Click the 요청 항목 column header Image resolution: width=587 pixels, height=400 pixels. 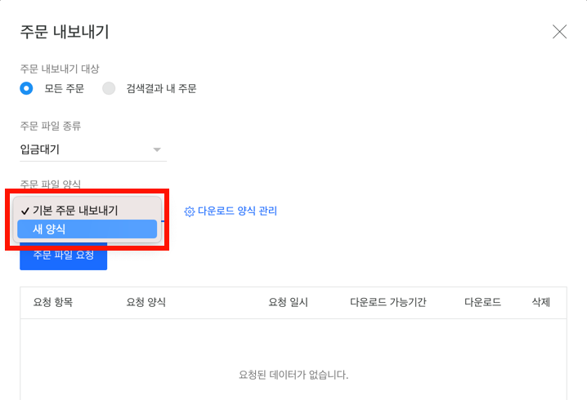(x=53, y=302)
